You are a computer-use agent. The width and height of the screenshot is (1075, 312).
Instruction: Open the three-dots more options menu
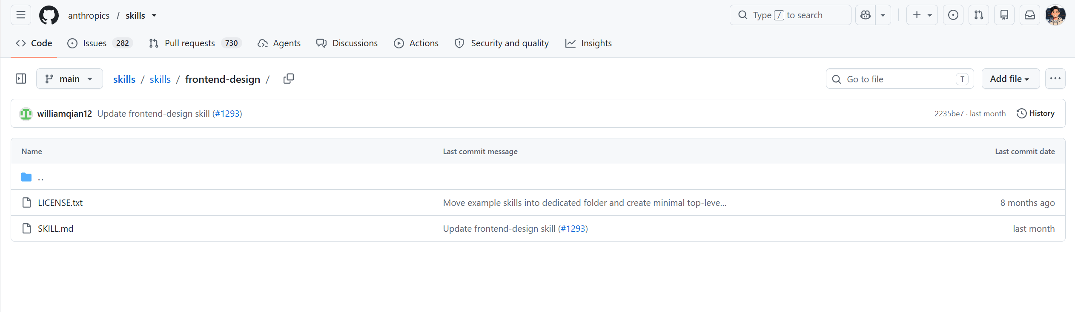(1055, 79)
